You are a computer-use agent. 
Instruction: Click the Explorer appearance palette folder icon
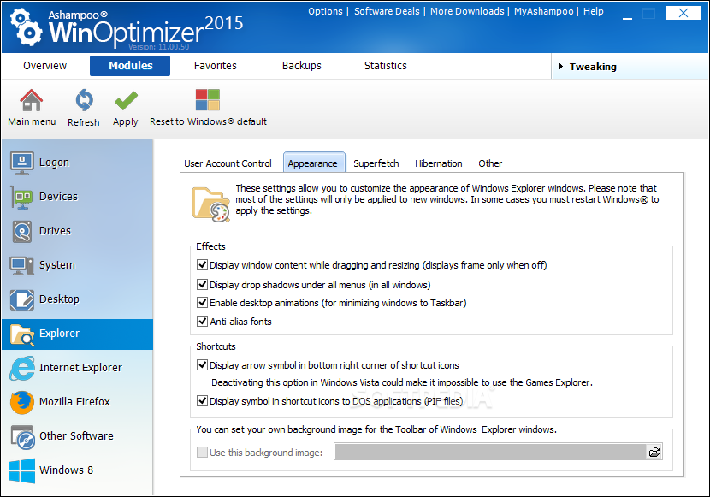click(211, 204)
